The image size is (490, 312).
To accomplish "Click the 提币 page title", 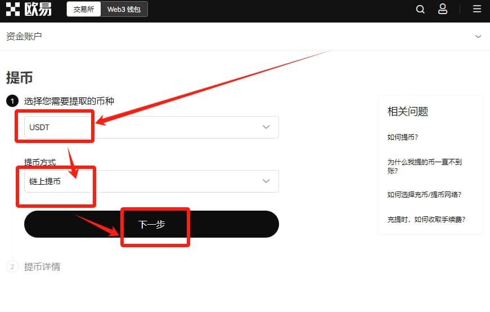I will tap(19, 78).
